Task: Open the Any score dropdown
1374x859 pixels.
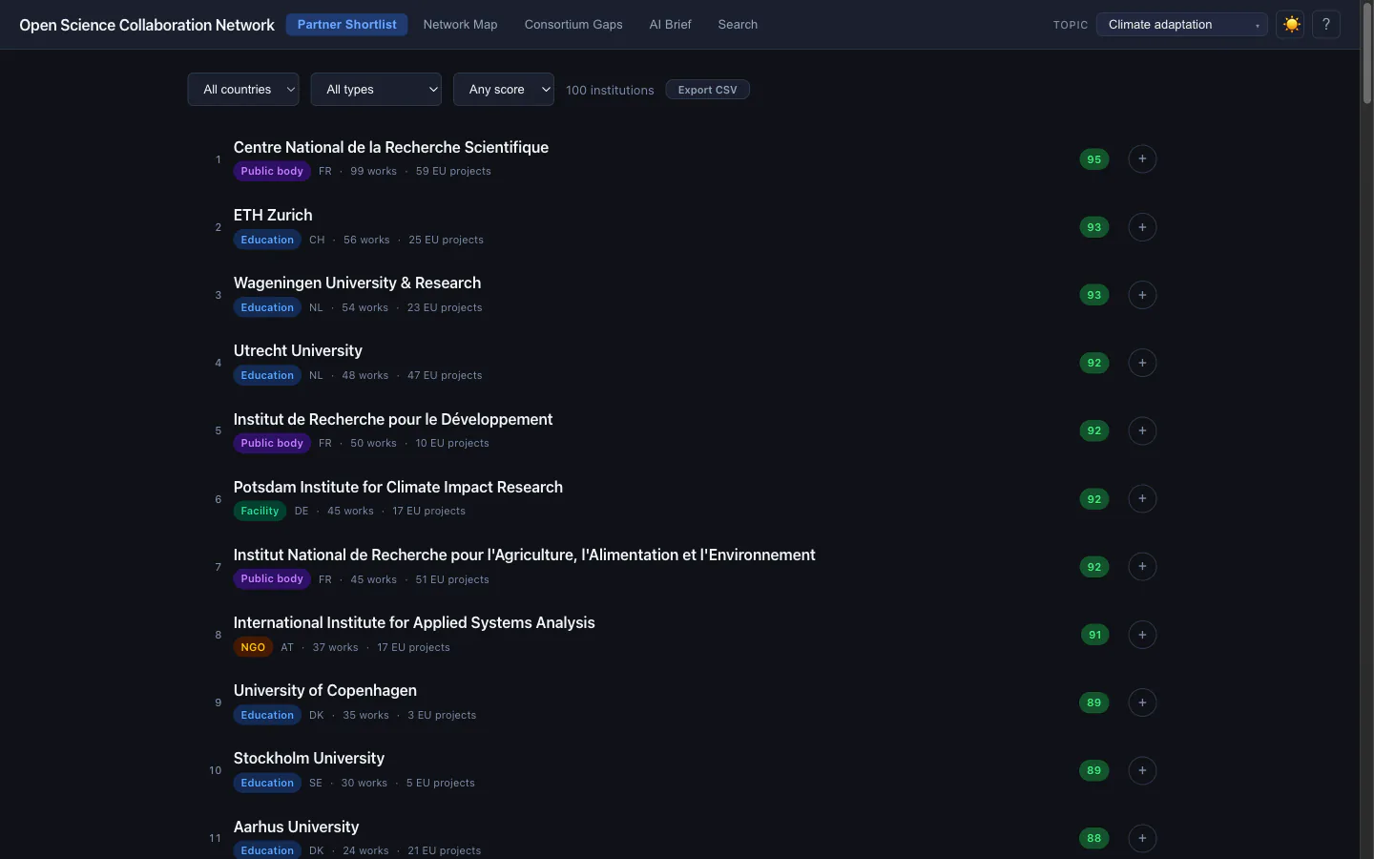Action: click(504, 90)
